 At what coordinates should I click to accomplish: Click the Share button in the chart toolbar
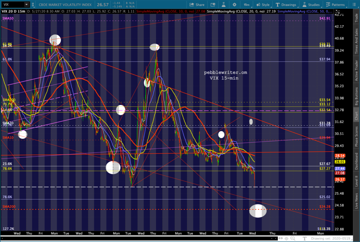tap(197, 5)
